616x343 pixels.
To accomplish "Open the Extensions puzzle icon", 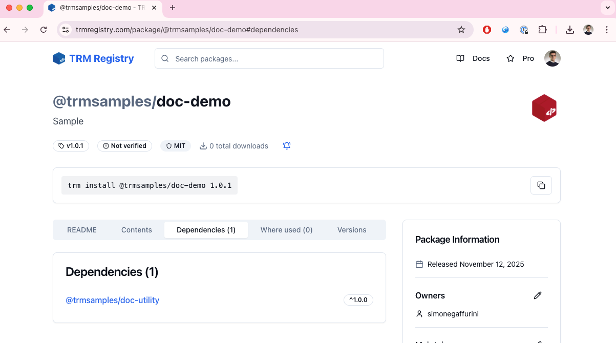I will [x=542, y=30].
